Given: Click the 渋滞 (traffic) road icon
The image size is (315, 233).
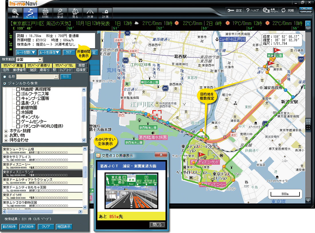Looking at the screenshot, I should pos(90,13).
